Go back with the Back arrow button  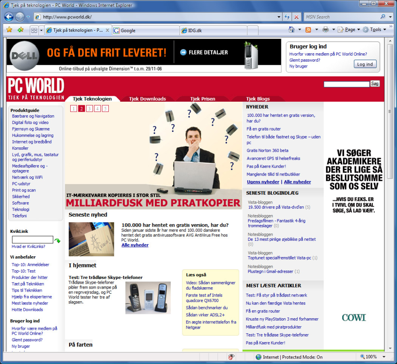tap(9, 17)
